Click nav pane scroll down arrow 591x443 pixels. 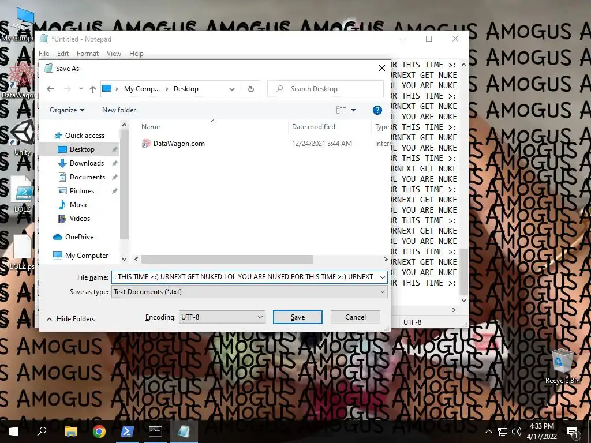[x=125, y=259]
